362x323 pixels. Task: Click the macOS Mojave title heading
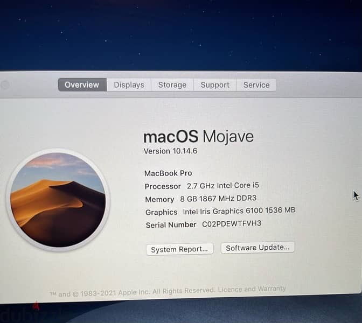click(x=198, y=136)
